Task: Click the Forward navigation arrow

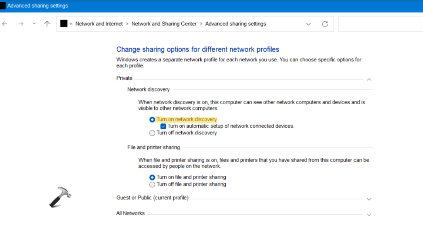Action: [x=21, y=24]
